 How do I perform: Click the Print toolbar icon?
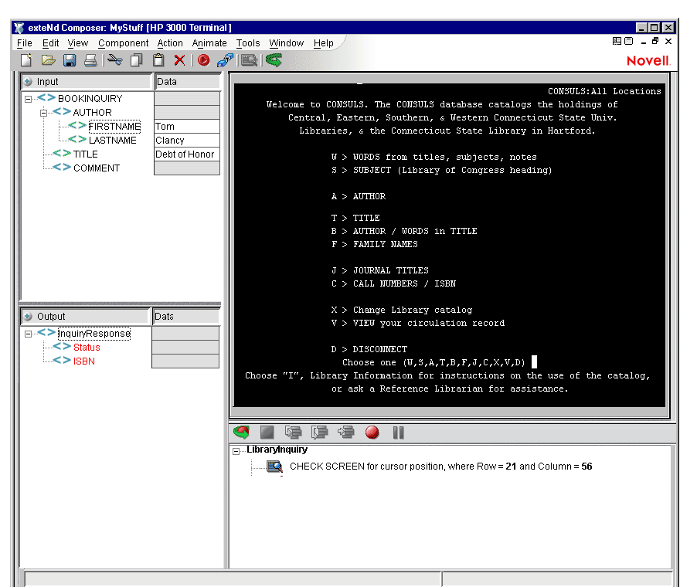(90, 60)
